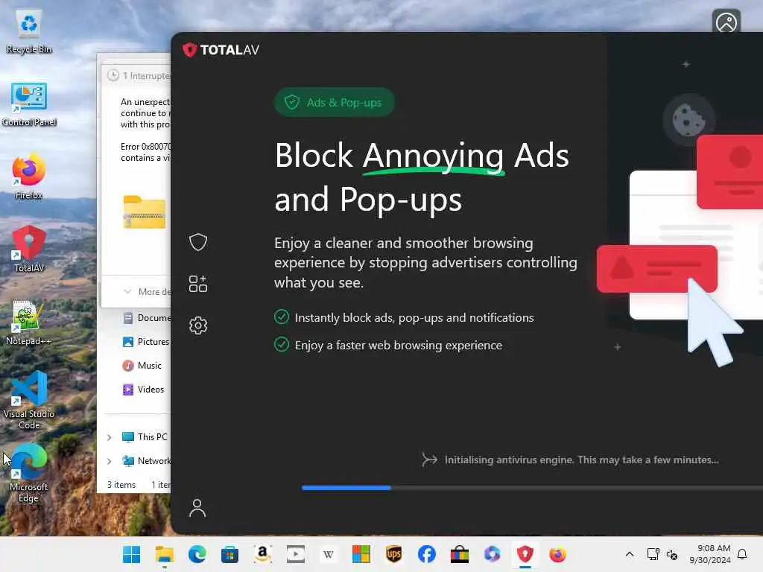Screen dimensions: 763x572
Task: Open the network status tray icon
Action: [653, 554]
